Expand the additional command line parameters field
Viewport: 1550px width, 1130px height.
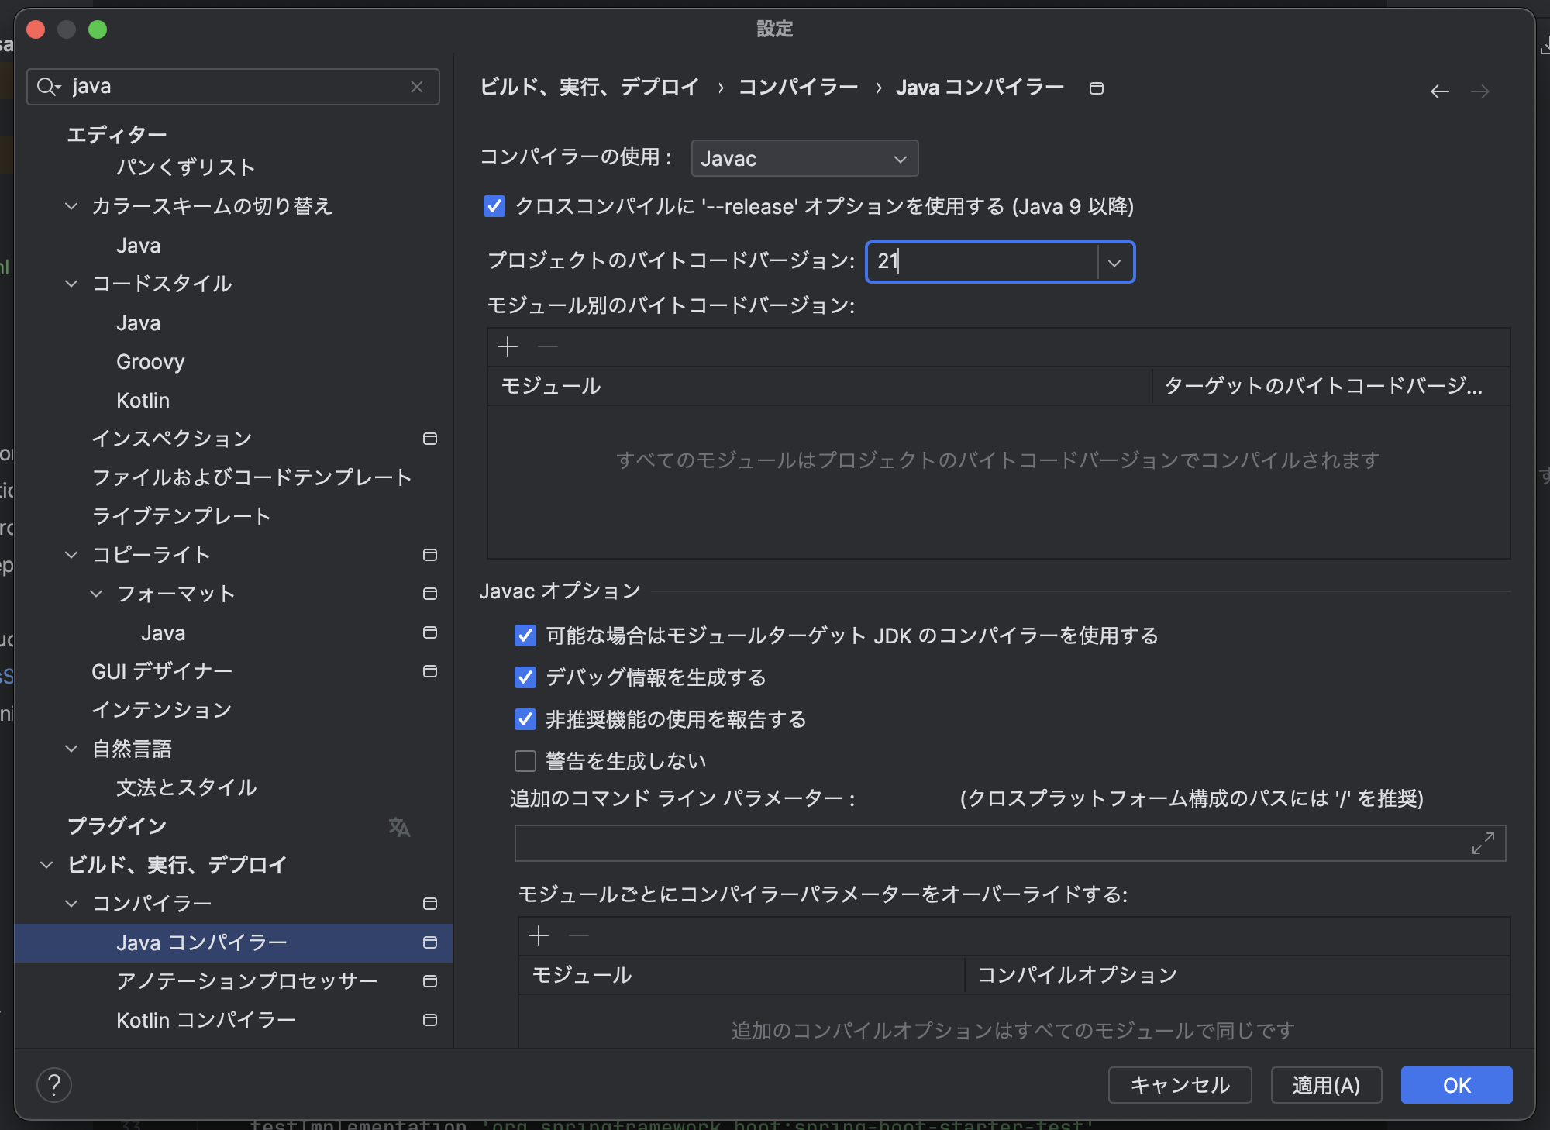point(1483,843)
